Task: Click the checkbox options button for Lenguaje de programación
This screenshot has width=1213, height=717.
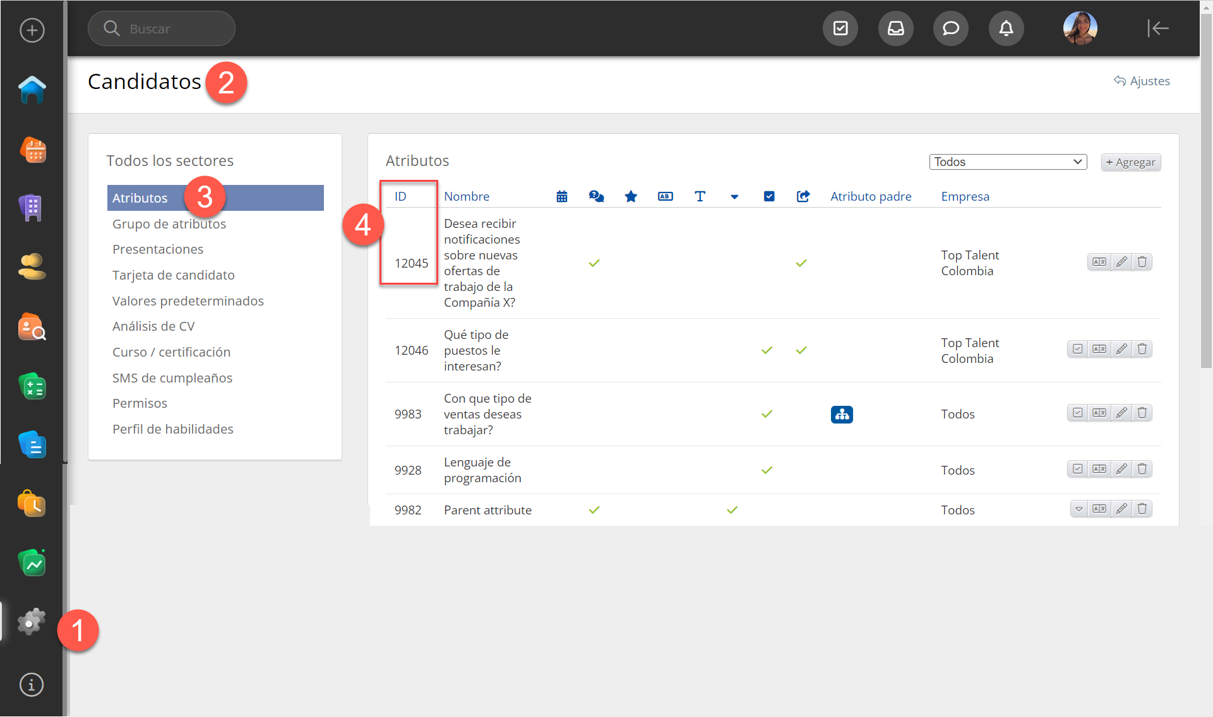Action: point(1078,469)
